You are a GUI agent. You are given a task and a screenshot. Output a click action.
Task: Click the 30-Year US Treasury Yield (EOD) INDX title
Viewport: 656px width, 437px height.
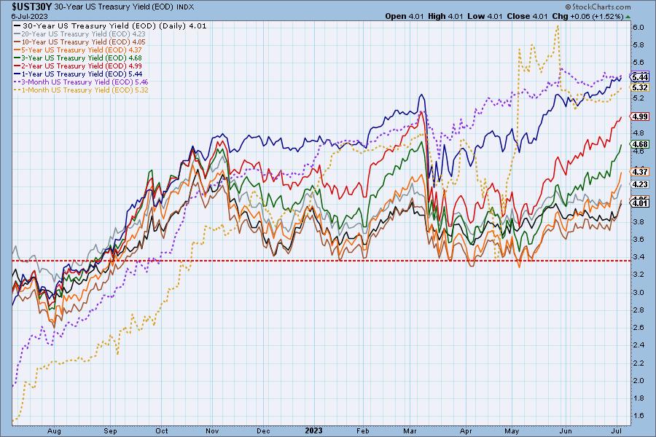coord(124,7)
